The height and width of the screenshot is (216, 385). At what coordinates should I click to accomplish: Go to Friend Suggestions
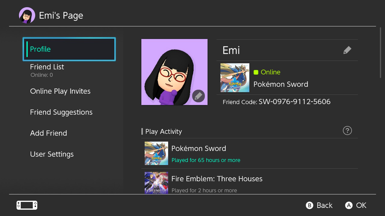point(61,112)
